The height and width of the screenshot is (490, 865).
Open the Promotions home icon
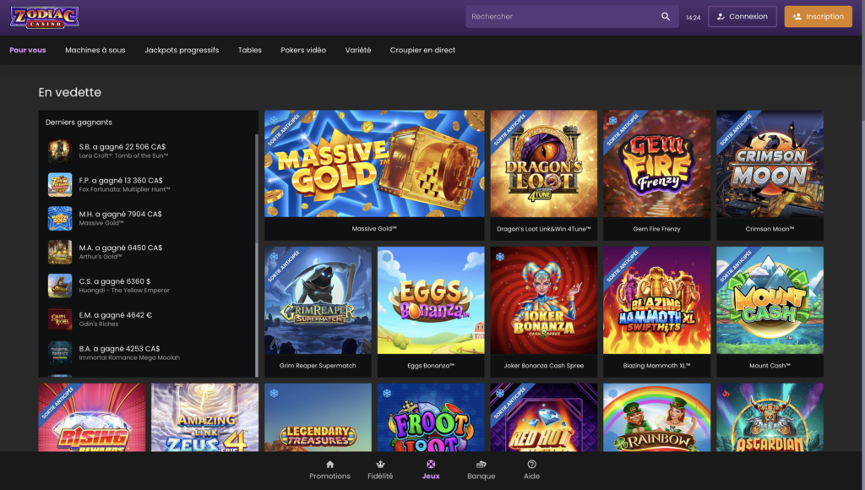[x=330, y=464]
